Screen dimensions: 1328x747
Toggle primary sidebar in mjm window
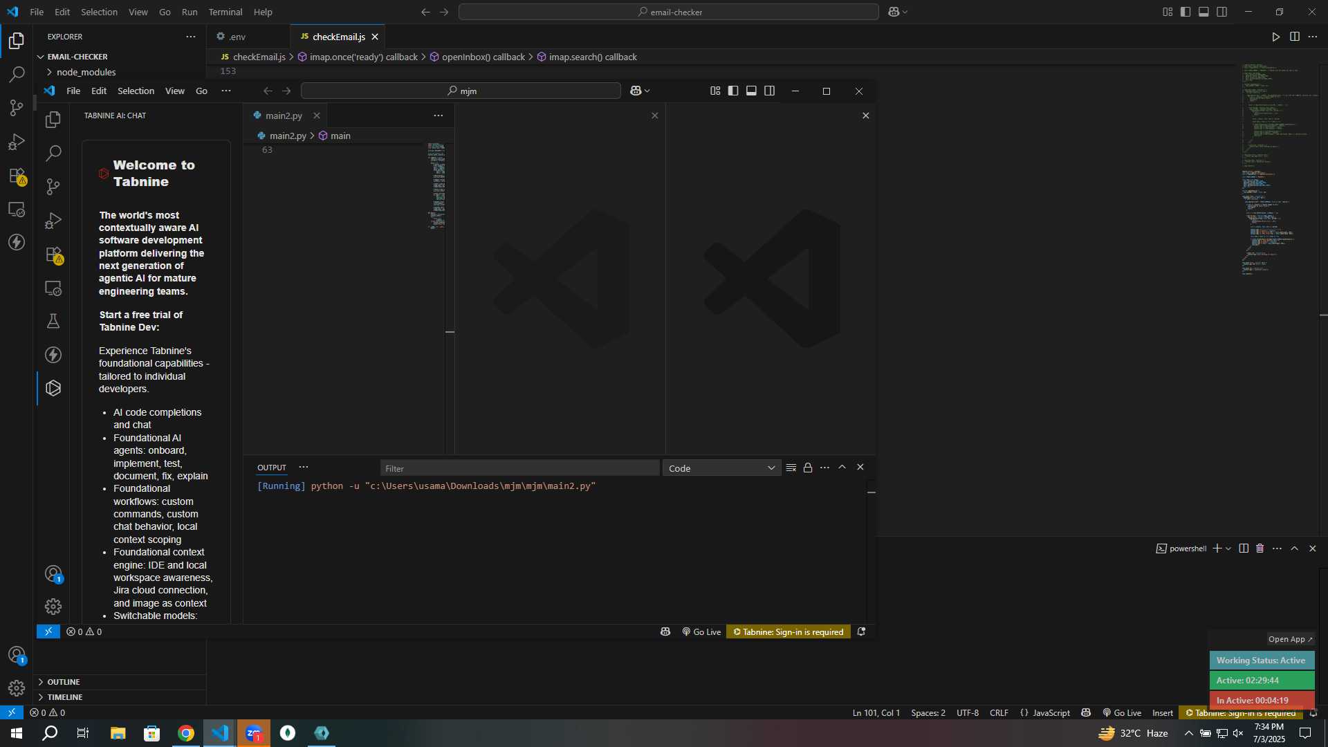(733, 91)
